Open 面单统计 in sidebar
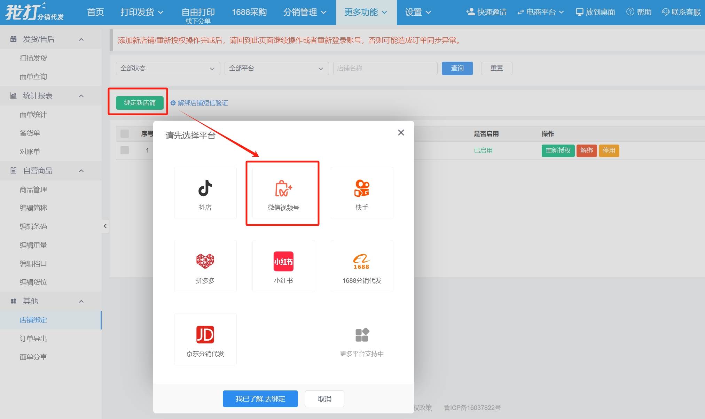This screenshot has height=419, width=705. [x=33, y=114]
